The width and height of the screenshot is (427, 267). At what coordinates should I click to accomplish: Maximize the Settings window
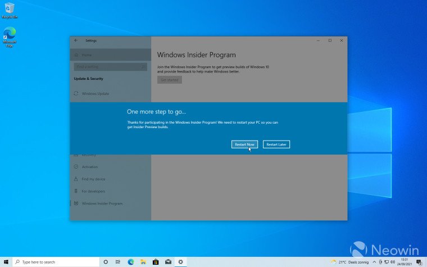click(330, 40)
